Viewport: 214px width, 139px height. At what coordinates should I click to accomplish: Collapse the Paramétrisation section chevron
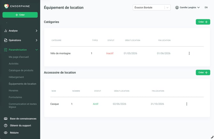(36, 50)
